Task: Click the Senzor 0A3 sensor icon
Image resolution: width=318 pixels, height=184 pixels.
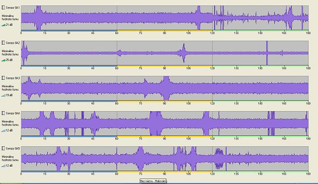Action: (x=3, y=78)
